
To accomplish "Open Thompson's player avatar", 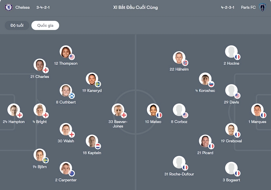I will [66, 51].
